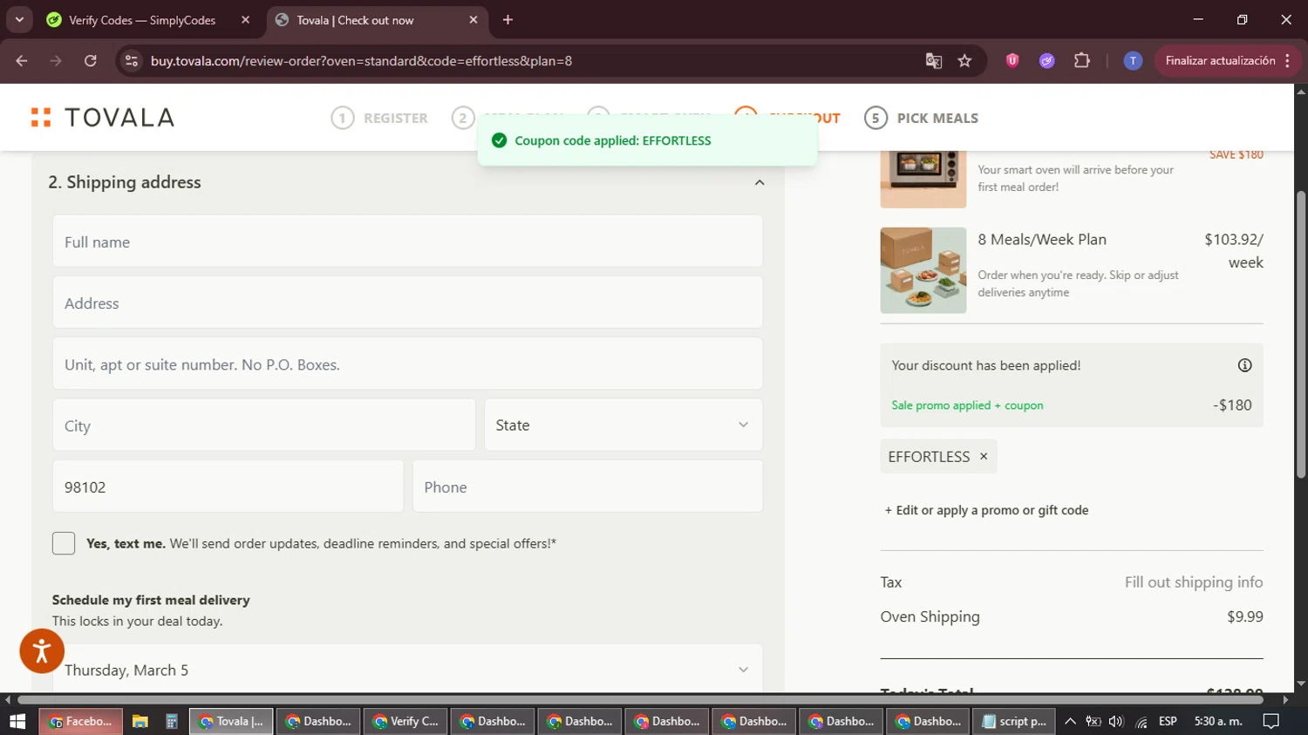The image size is (1308, 735).
Task: Collapse the Shipping address section
Action: [760, 182]
